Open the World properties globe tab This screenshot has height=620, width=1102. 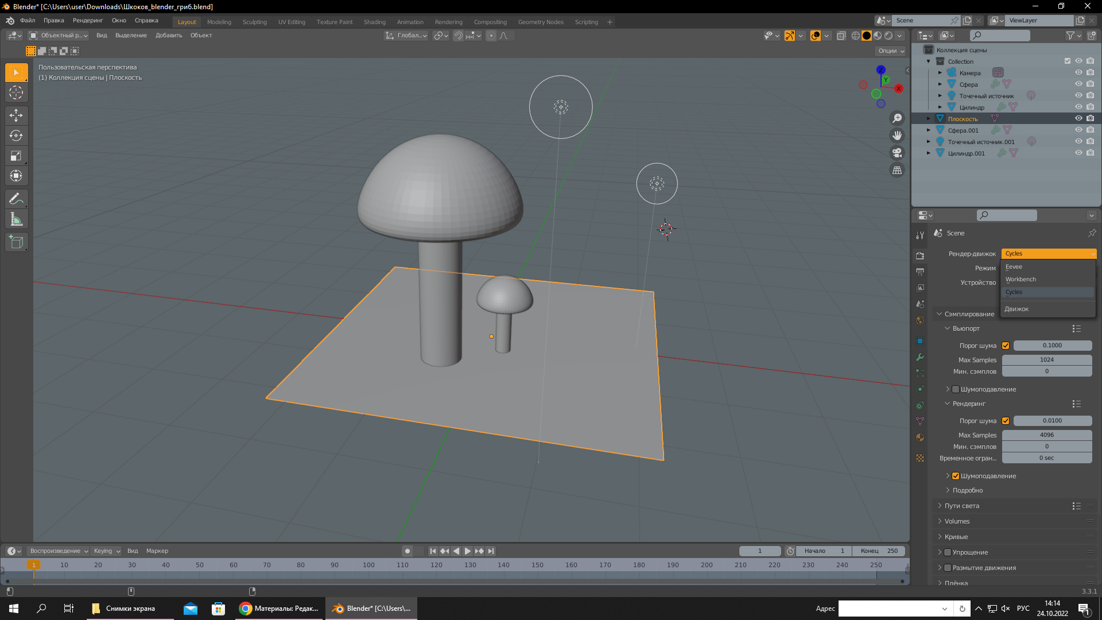pyautogui.click(x=920, y=320)
